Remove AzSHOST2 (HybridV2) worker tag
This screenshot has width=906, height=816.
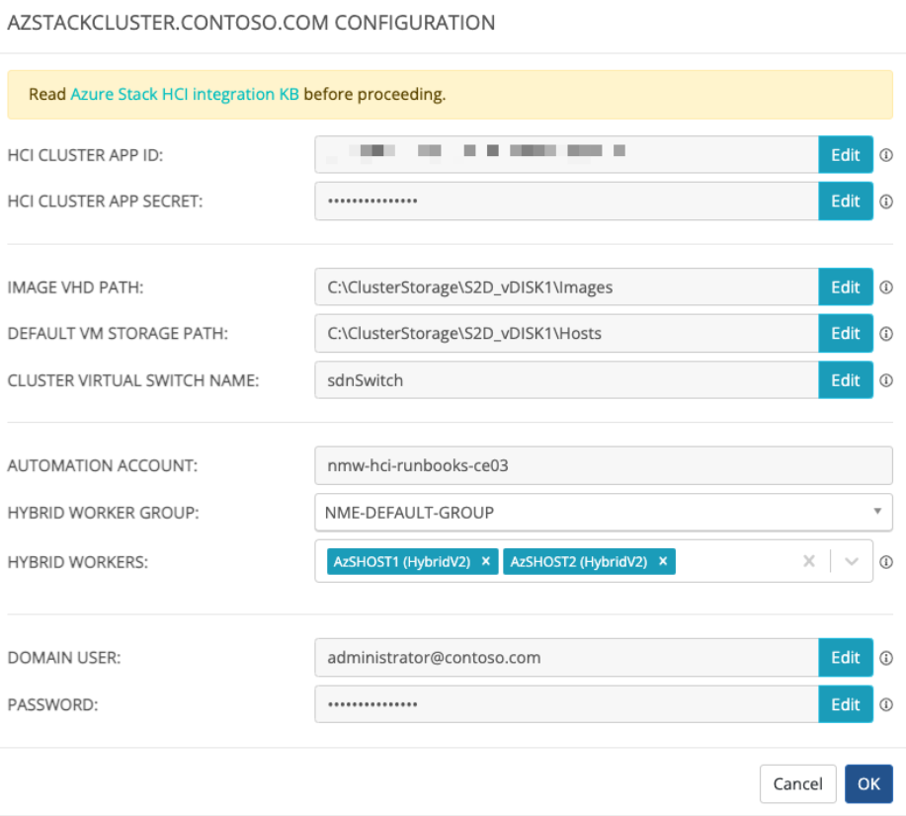pyautogui.click(x=663, y=561)
